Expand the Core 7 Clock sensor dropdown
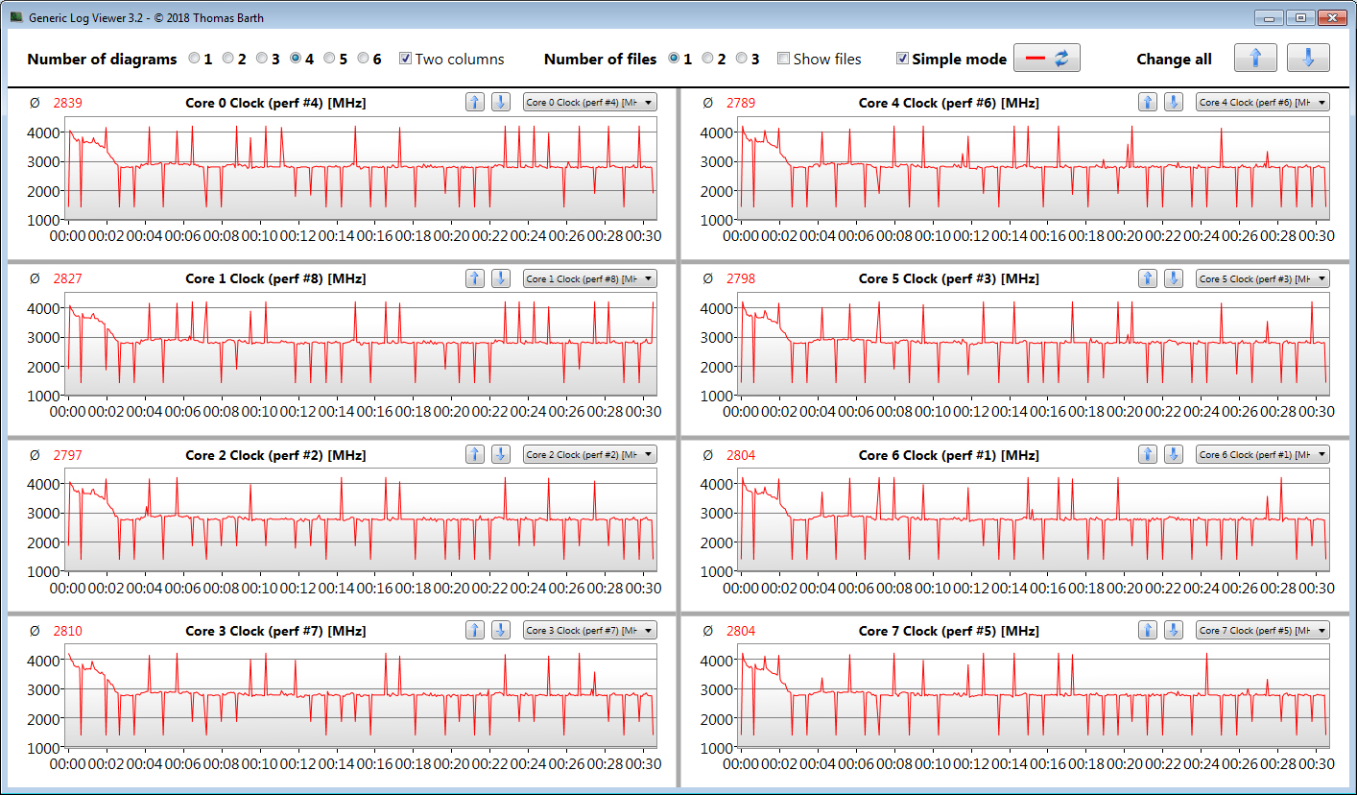 coord(1262,631)
